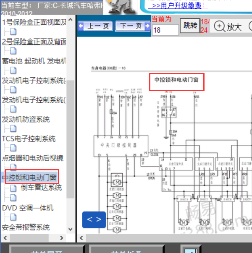
Task: Go to next page with 下一页 button
Action: (132, 26)
